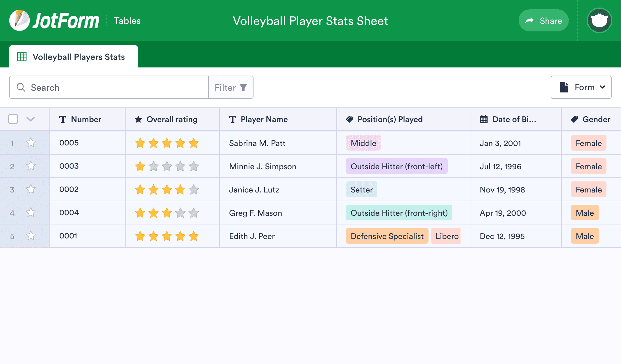The width and height of the screenshot is (621, 364).
Task: Star the Sabrina M. Patt row
Action: tap(31, 143)
